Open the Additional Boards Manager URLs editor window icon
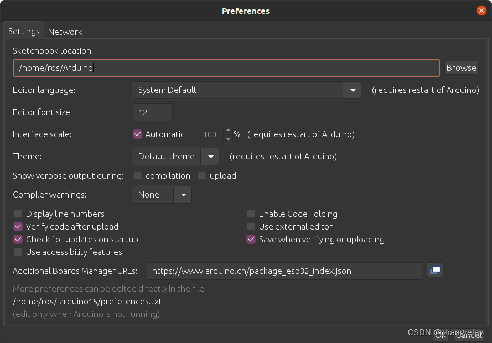The width and height of the screenshot is (492, 343). point(435,270)
